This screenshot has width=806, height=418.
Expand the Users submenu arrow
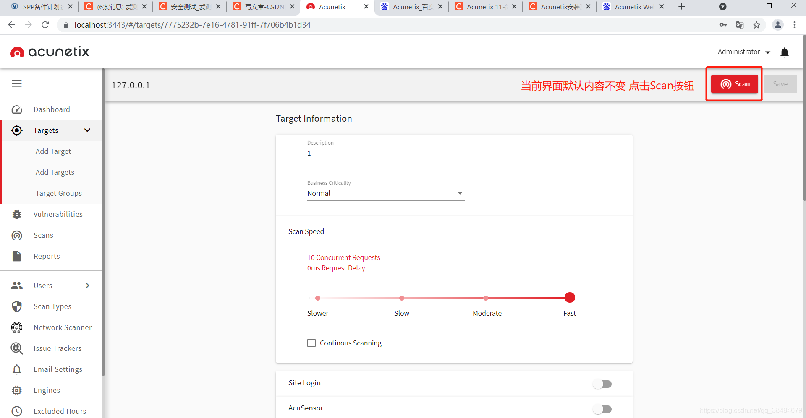point(87,286)
